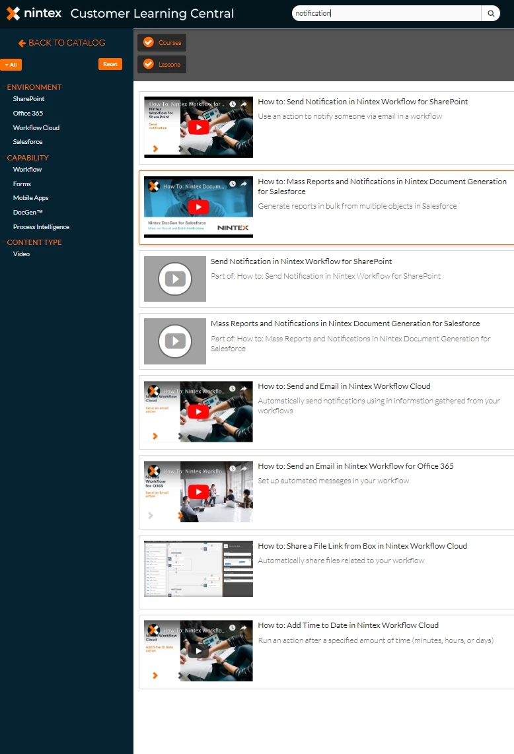This screenshot has width=514, height=754.
Task: Filter by Mobile Apps capability
Action: 30,197
